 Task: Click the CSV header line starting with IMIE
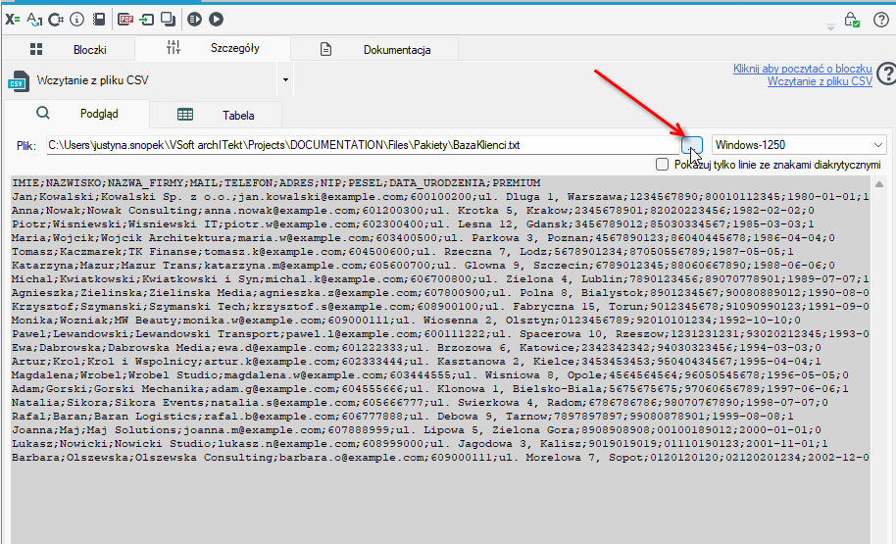tap(276, 183)
